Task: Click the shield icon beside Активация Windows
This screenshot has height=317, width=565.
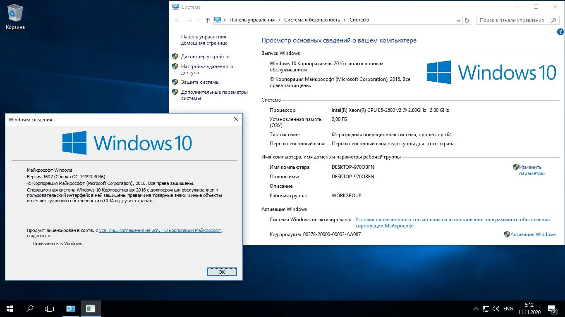Action: pyautogui.click(x=507, y=234)
